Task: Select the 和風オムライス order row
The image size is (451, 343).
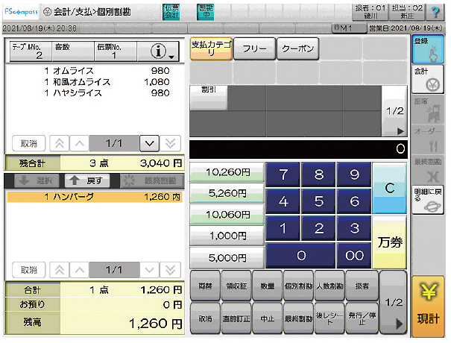Action: click(x=95, y=82)
